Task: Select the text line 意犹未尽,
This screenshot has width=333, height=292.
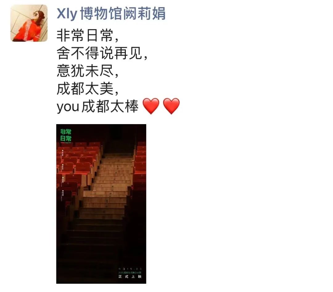Action: (88, 71)
